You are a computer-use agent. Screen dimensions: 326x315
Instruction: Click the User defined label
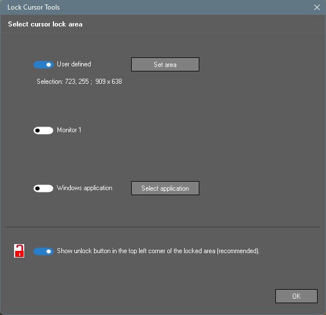click(x=74, y=64)
